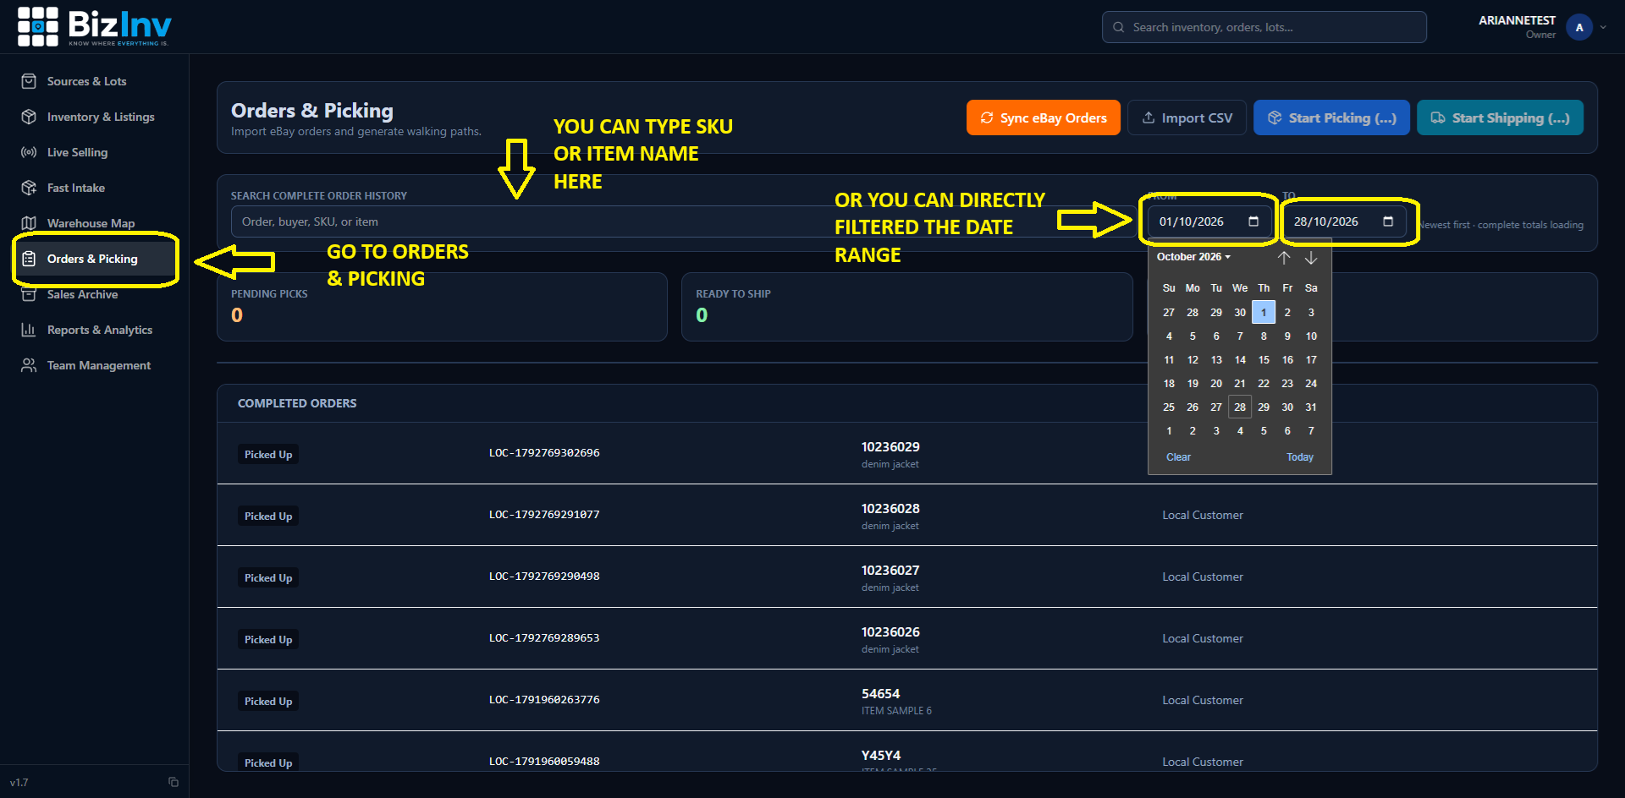Image resolution: width=1625 pixels, height=798 pixels.
Task: Click Today in the date picker
Action: 1300,457
